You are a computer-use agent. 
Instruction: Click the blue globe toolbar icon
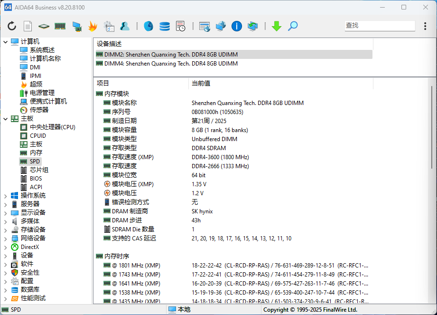tap(148, 26)
